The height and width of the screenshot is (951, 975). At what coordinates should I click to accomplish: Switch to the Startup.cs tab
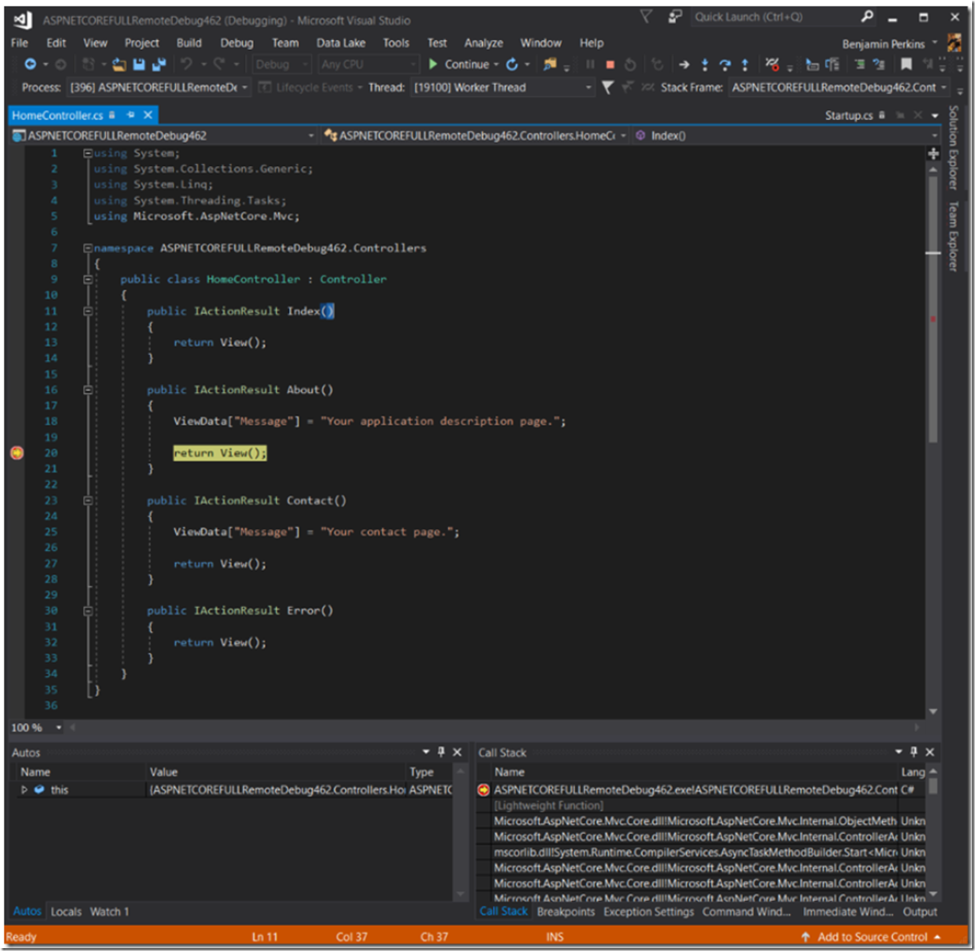(x=849, y=115)
